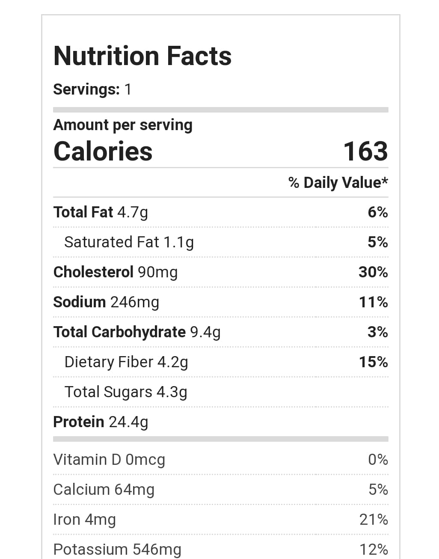Image resolution: width=439 pixels, height=559 pixels.
Task: Click the 163 calories value
Action: [x=365, y=152]
